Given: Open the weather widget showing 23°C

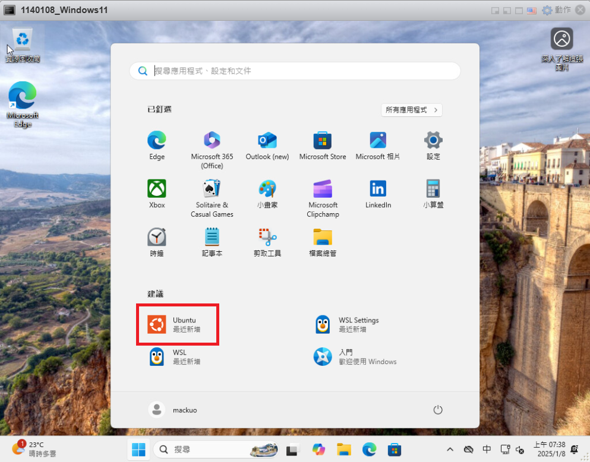Looking at the screenshot, I should [x=34, y=449].
